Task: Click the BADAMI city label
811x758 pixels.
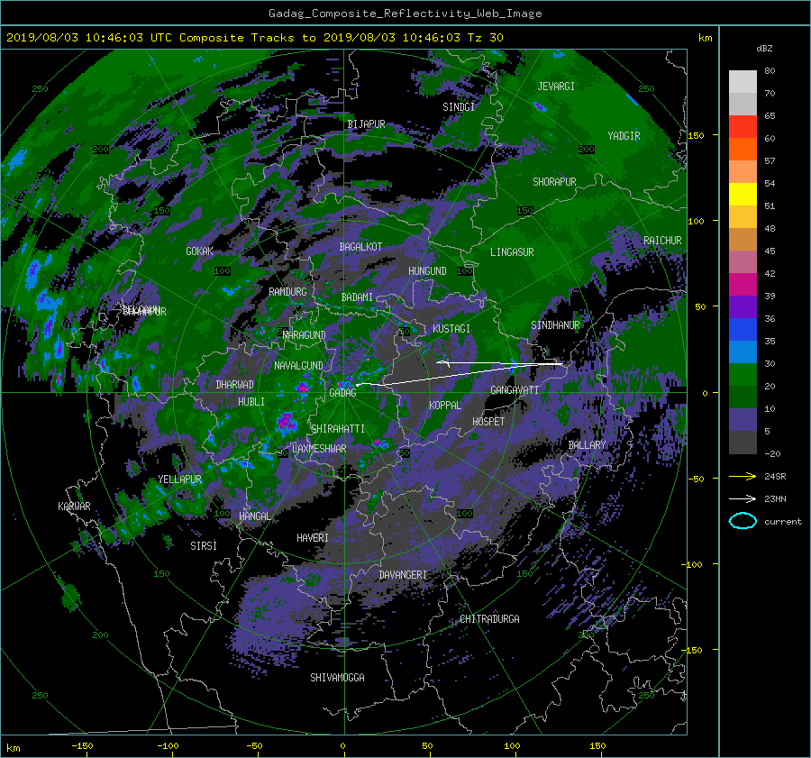Action: 357,297
